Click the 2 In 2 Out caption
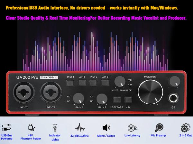 pyautogui.click(x=186, y=135)
